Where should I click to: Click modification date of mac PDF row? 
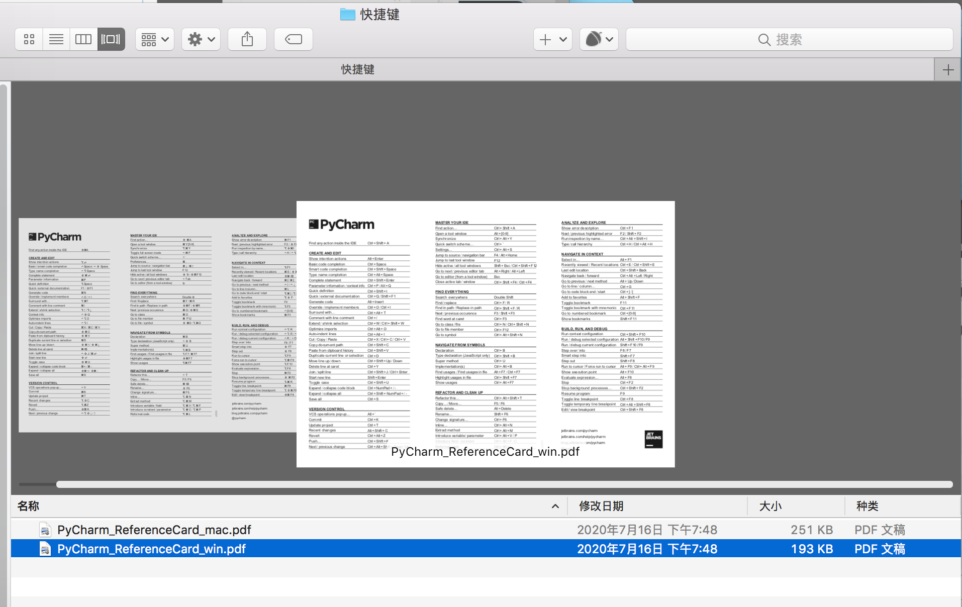click(x=647, y=530)
